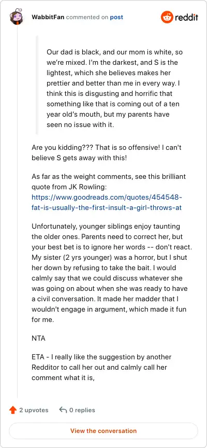Screen dimensions: 207x448
Task: Visit the WabbitFan username profile
Action: [x=48, y=17]
